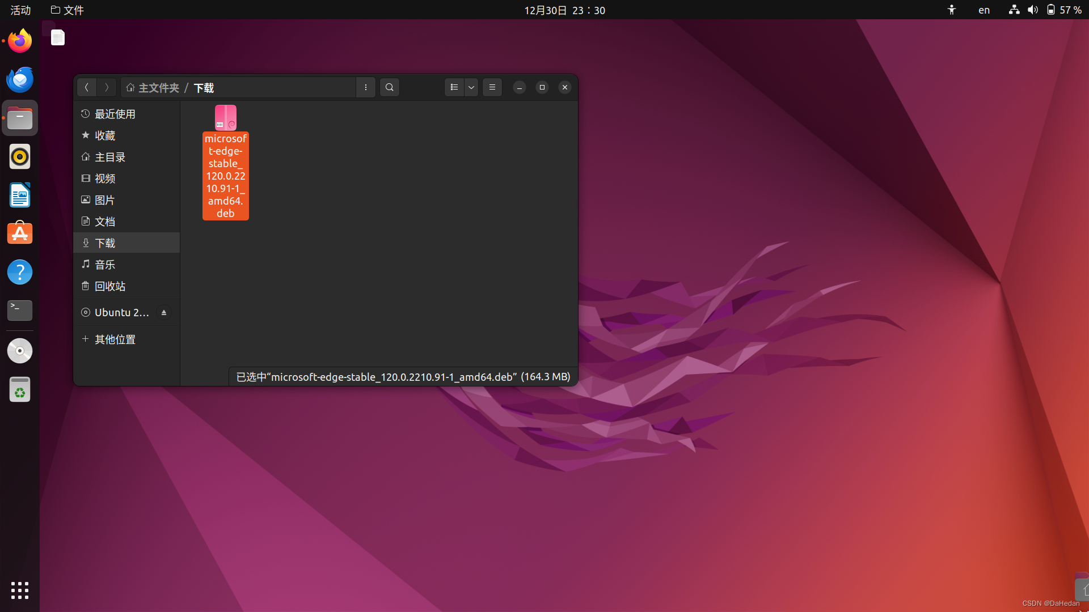Open the hamburger main menu

tap(492, 87)
